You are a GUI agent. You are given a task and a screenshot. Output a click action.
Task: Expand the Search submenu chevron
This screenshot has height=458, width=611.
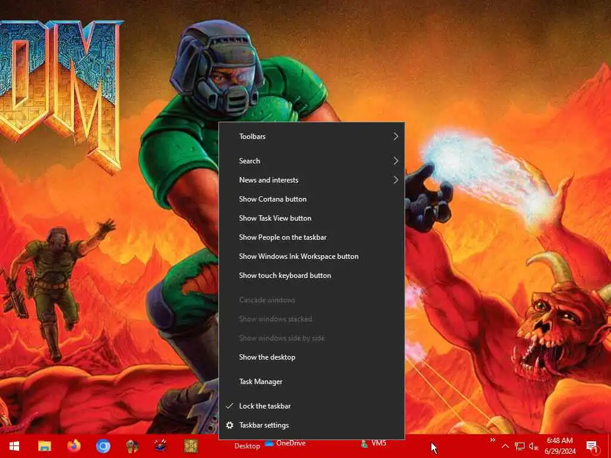pos(396,161)
